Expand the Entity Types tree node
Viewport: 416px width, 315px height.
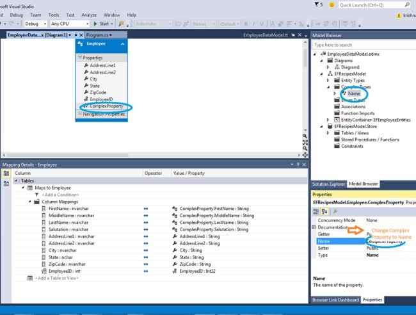coord(328,80)
